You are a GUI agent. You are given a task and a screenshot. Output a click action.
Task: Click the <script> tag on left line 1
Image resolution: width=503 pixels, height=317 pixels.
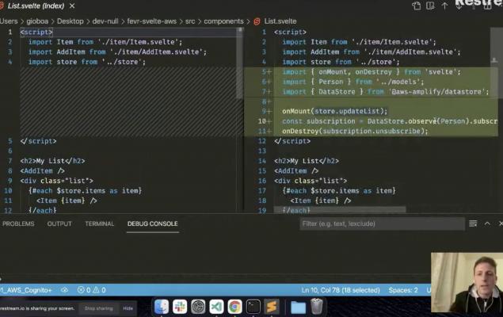36,32
